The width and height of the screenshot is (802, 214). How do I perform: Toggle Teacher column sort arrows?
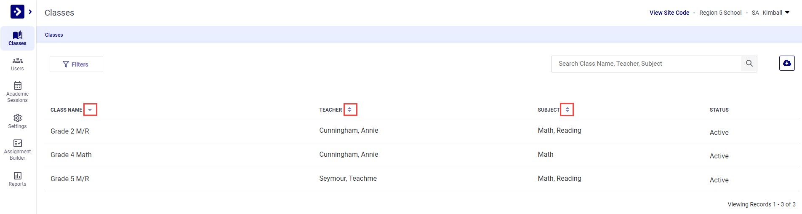tap(350, 110)
